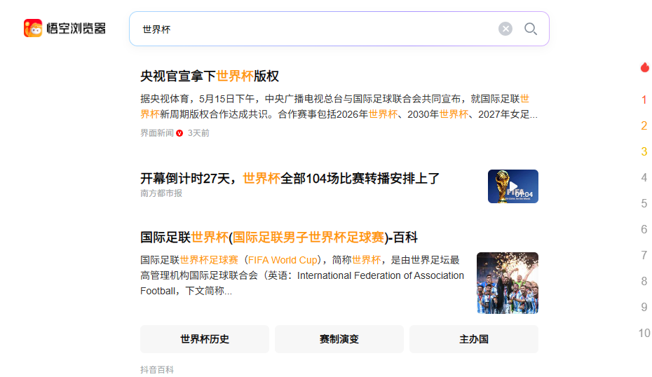Open the red flame hot list icon
The height and width of the screenshot is (377, 652).
click(x=644, y=67)
